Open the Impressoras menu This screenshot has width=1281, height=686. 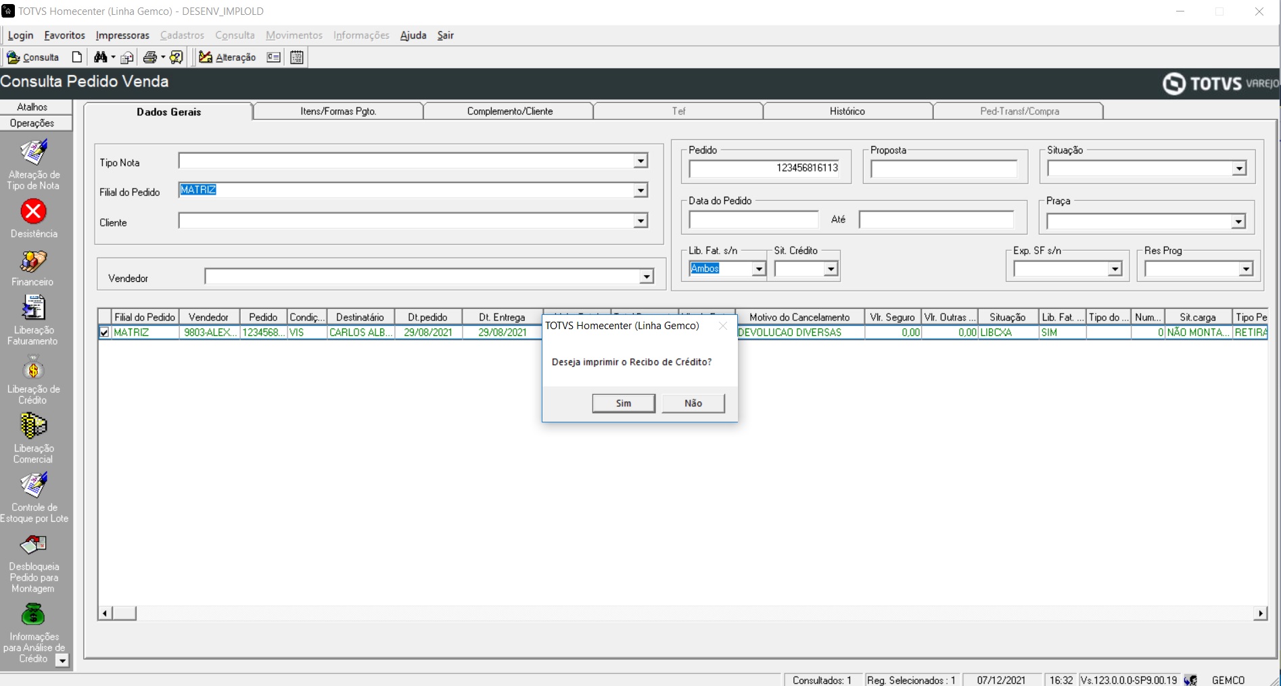pos(122,35)
